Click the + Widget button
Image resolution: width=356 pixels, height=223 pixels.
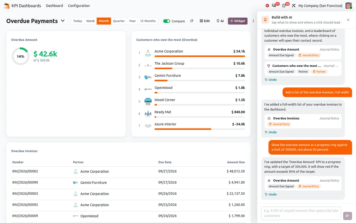point(238,21)
